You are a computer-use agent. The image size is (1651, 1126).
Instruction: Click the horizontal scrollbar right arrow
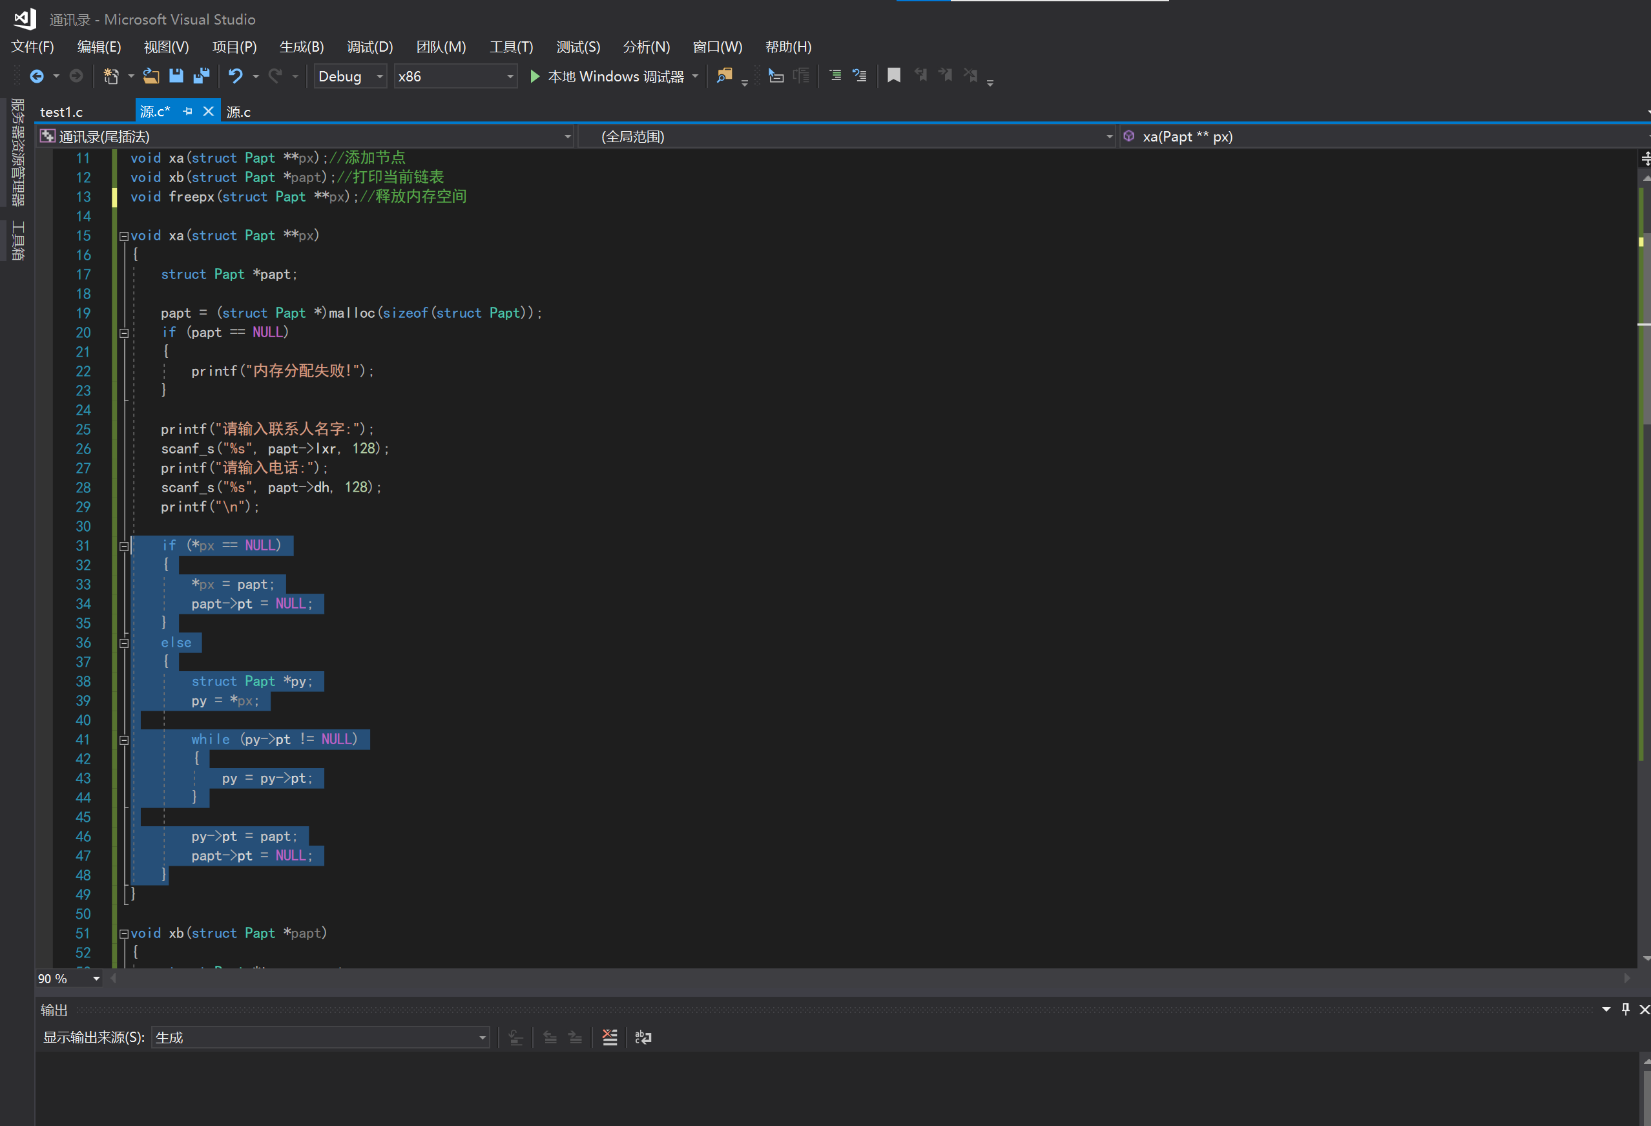point(1627,978)
